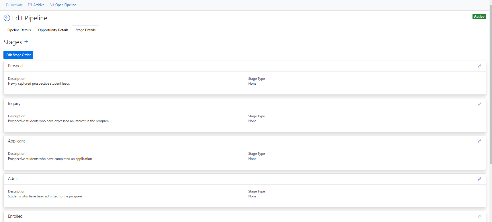Image resolution: width=492 pixels, height=222 pixels.
Task: Edit the Applicant stage using its pencil icon
Action: tap(479, 141)
